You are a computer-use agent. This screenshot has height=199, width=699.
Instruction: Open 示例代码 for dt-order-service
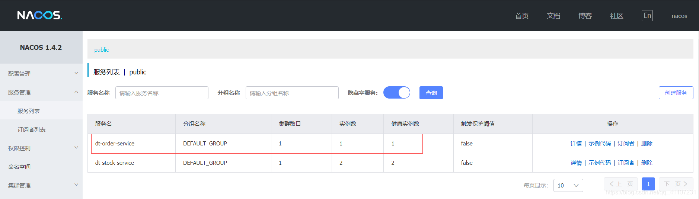click(x=600, y=144)
